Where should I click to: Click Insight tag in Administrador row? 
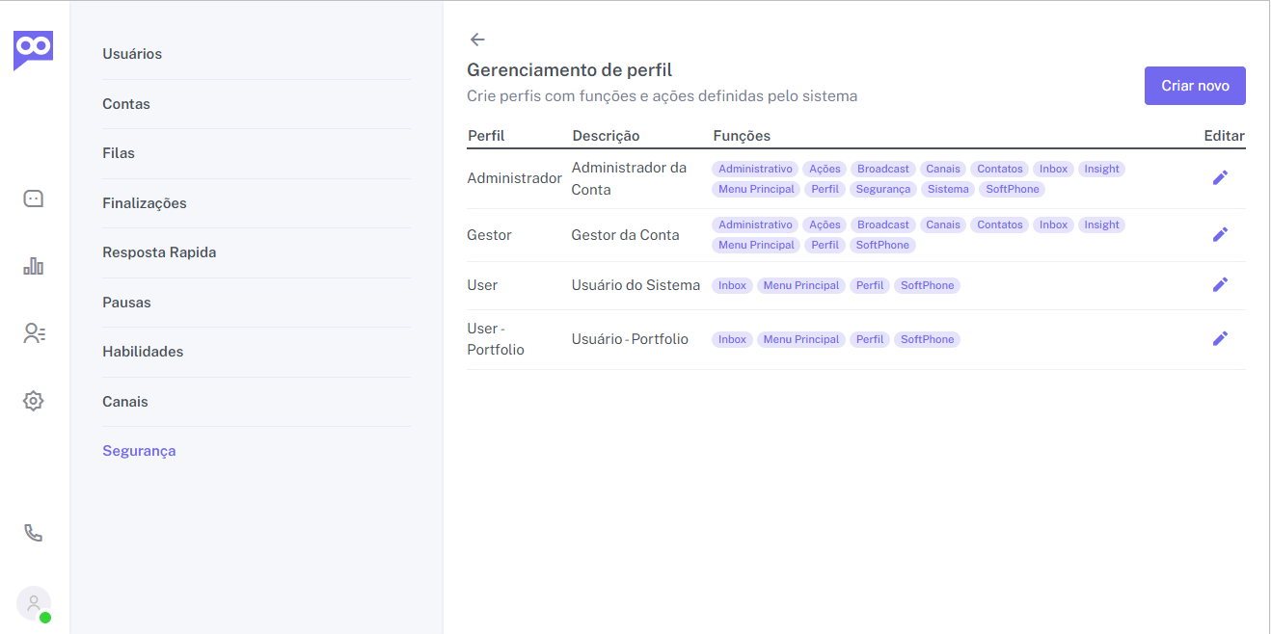(x=1101, y=169)
